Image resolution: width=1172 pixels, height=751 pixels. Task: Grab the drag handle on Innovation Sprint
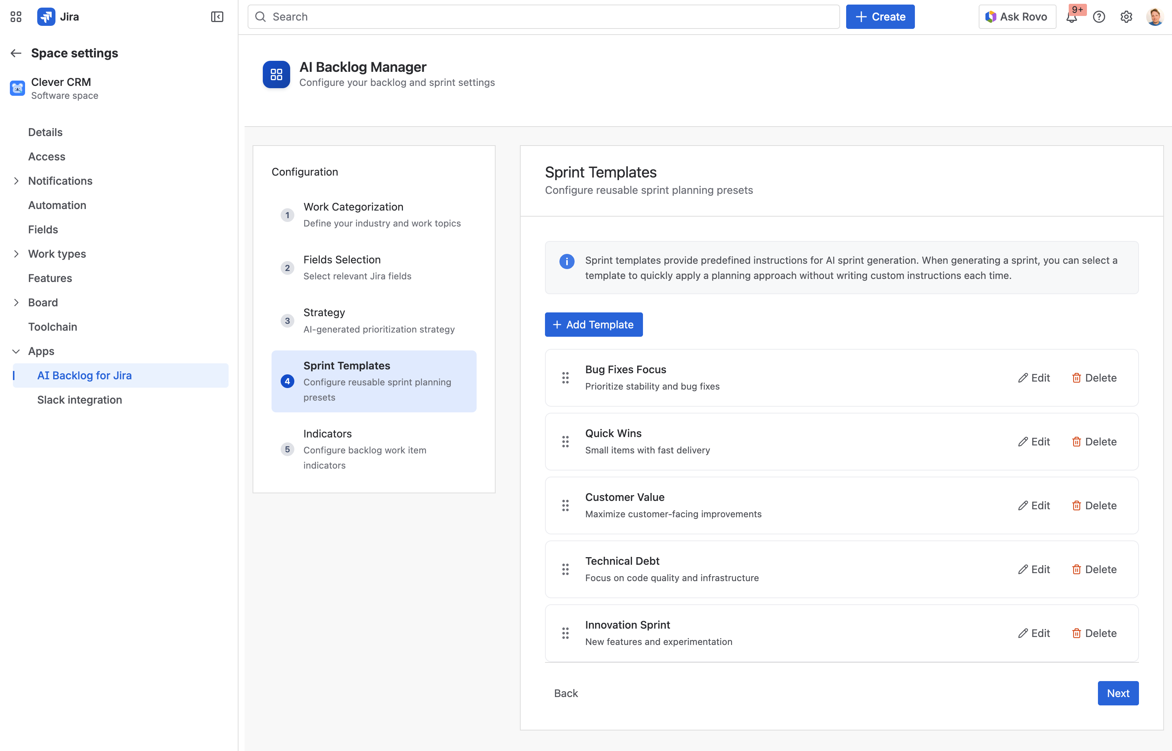(565, 633)
